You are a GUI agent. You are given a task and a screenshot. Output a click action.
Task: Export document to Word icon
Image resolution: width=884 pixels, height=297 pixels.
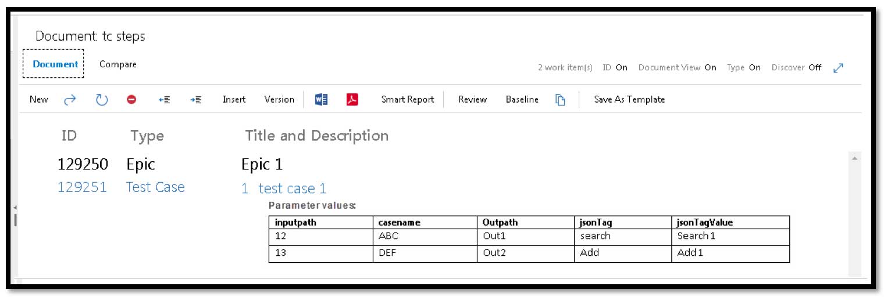pos(321,100)
